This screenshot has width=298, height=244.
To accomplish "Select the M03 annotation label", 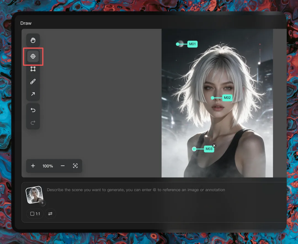I will (x=209, y=149).
